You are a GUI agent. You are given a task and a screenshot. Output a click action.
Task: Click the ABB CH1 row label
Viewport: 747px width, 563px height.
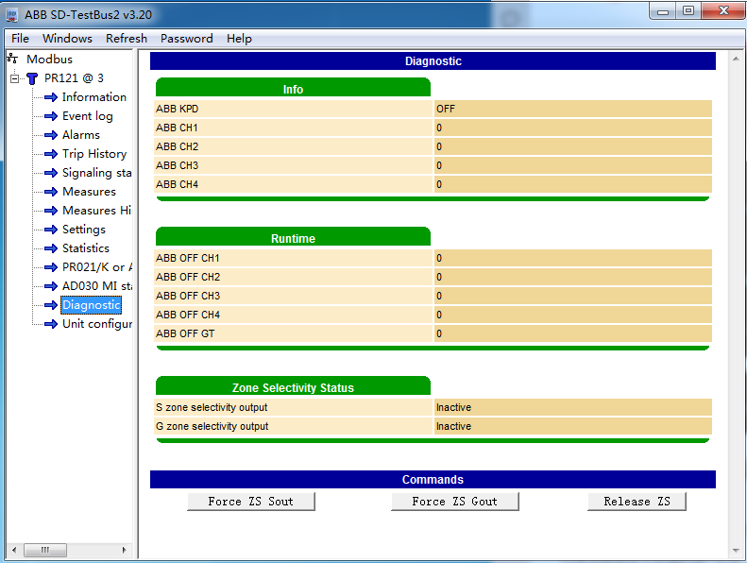(x=177, y=128)
